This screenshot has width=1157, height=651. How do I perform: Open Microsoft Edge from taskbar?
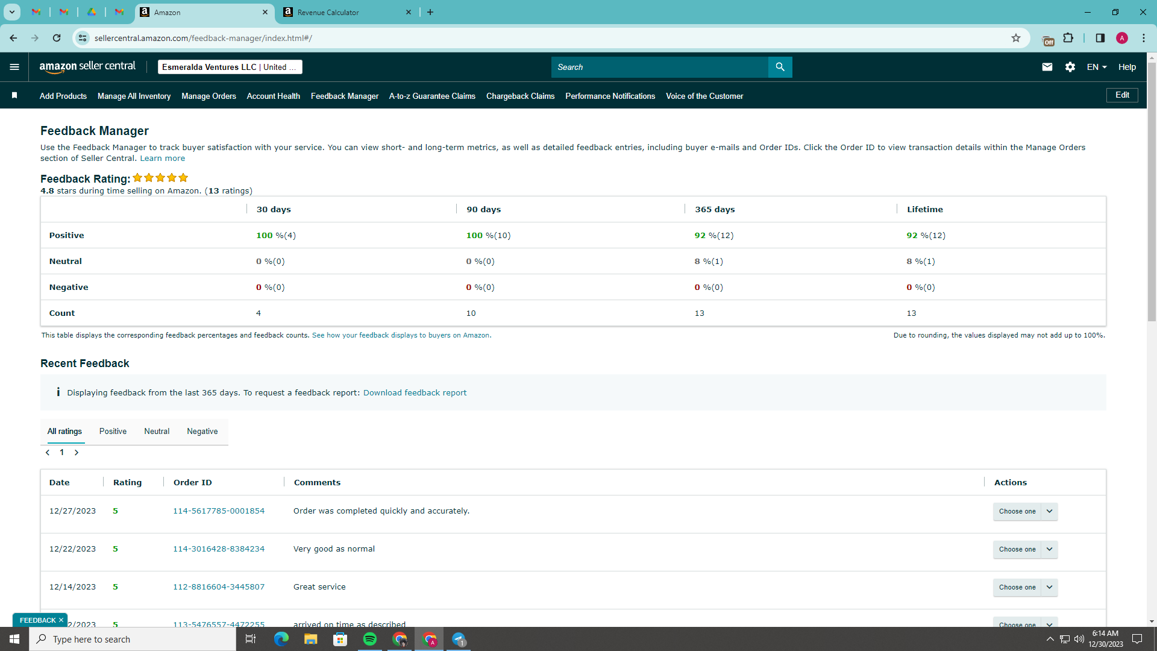click(281, 639)
